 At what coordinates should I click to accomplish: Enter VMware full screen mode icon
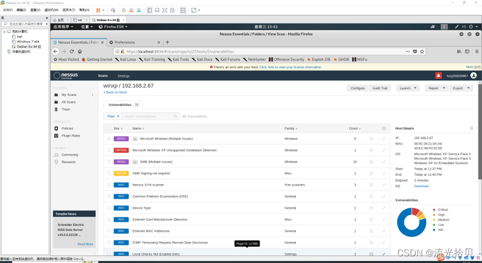(164, 10)
